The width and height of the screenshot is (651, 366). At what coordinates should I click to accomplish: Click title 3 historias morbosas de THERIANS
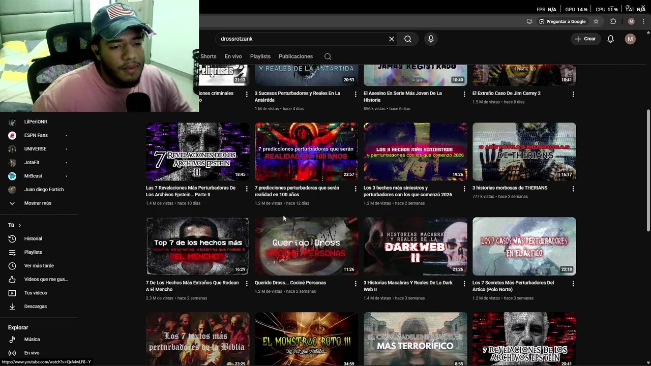pos(510,188)
